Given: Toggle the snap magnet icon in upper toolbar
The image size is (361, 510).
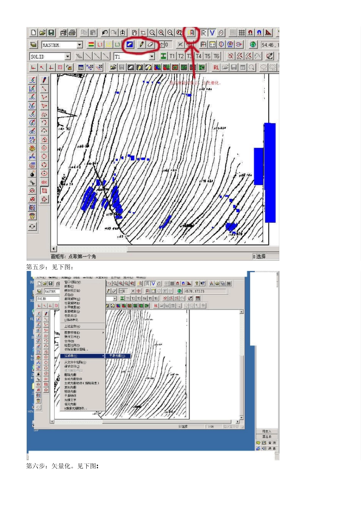Looking at the screenshot, I should coord(250,33).
